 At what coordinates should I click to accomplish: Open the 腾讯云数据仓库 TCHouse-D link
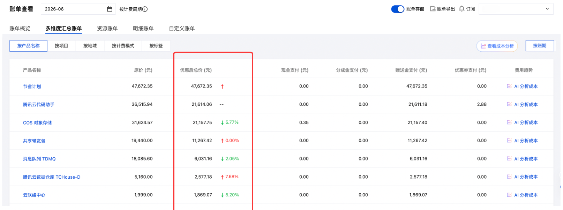[52, 177]
